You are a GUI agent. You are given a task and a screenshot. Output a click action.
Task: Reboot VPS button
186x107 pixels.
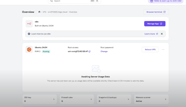150,49
